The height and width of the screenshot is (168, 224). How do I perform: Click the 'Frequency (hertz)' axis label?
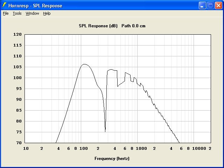click(112, 159)
